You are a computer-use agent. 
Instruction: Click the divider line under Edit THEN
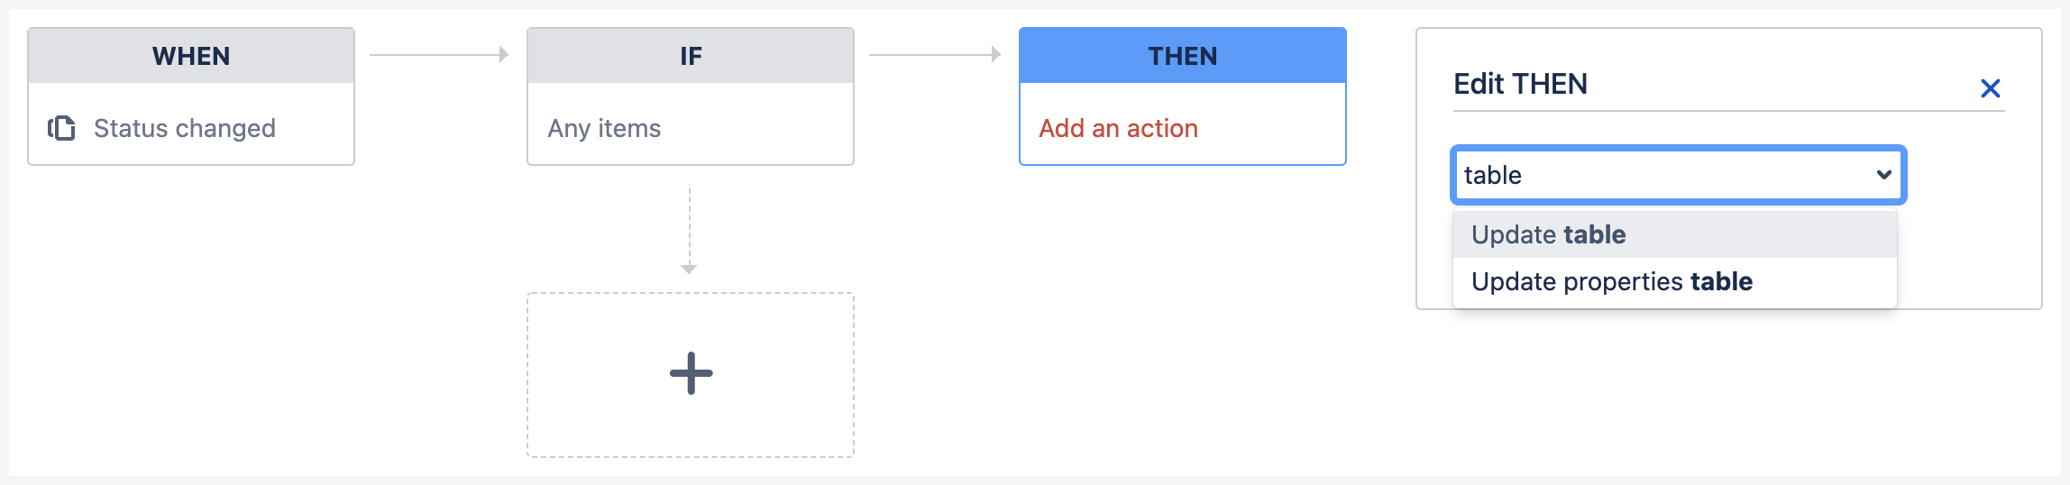1728,111
